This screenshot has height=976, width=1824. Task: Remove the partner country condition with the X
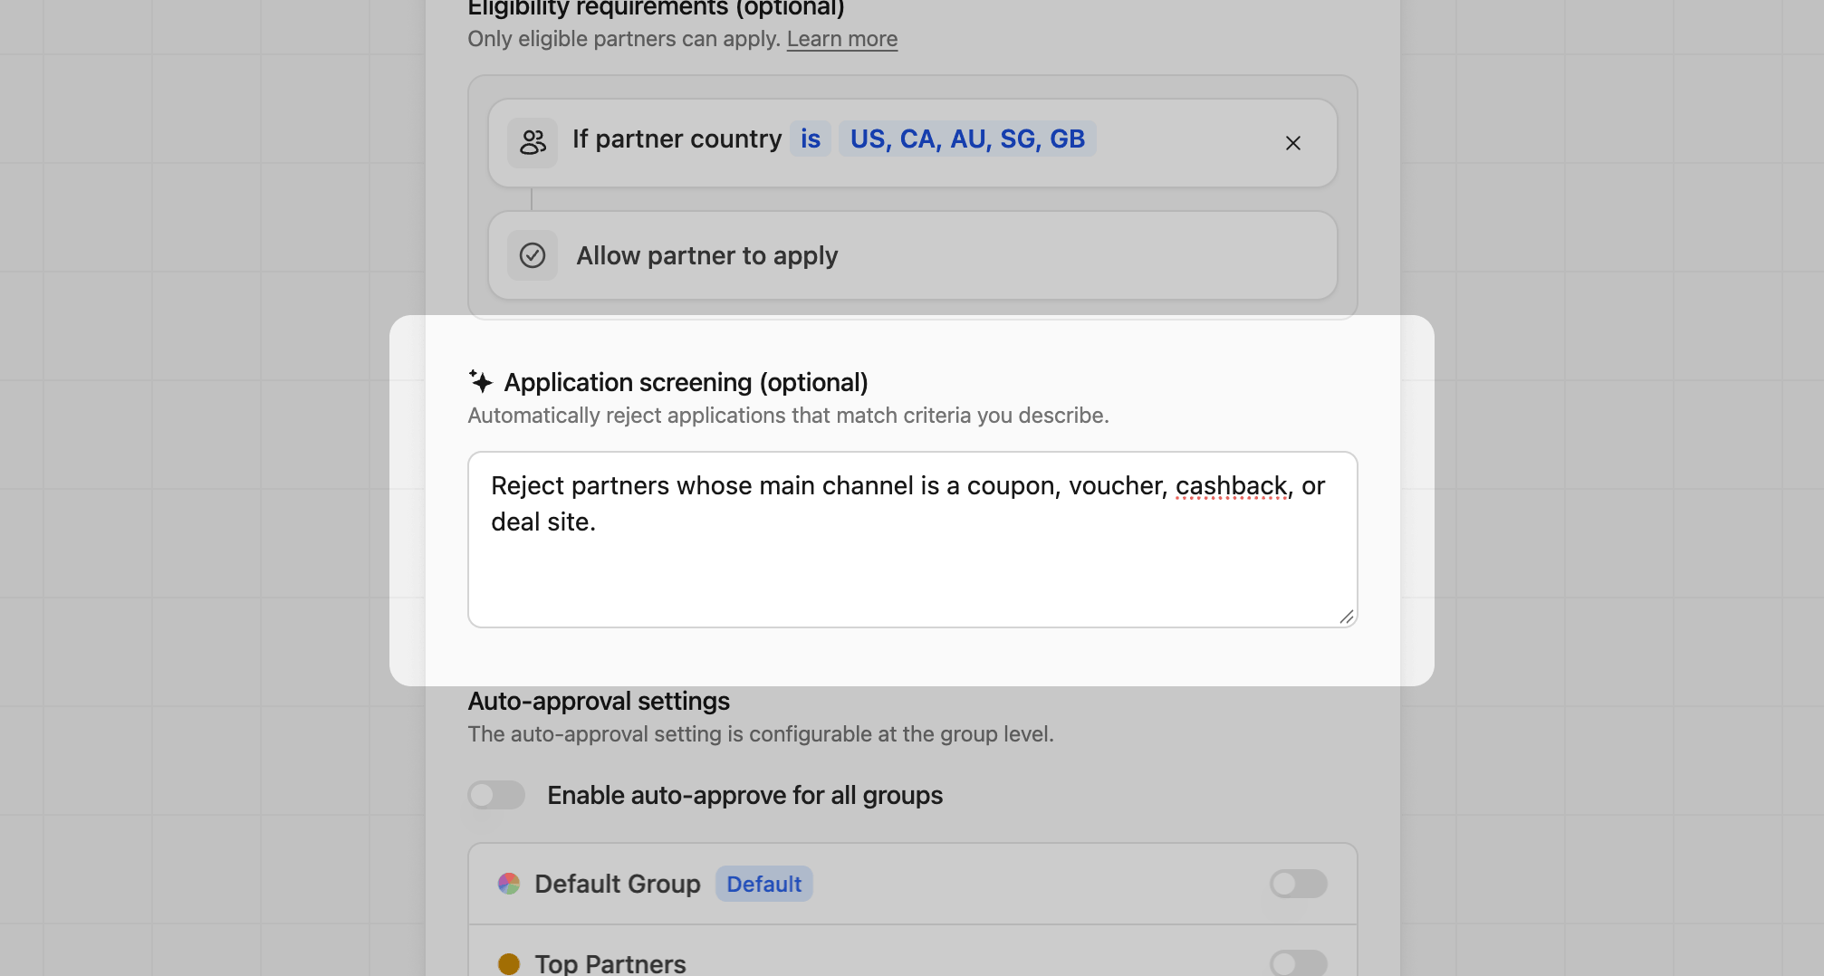point(1292,143)
